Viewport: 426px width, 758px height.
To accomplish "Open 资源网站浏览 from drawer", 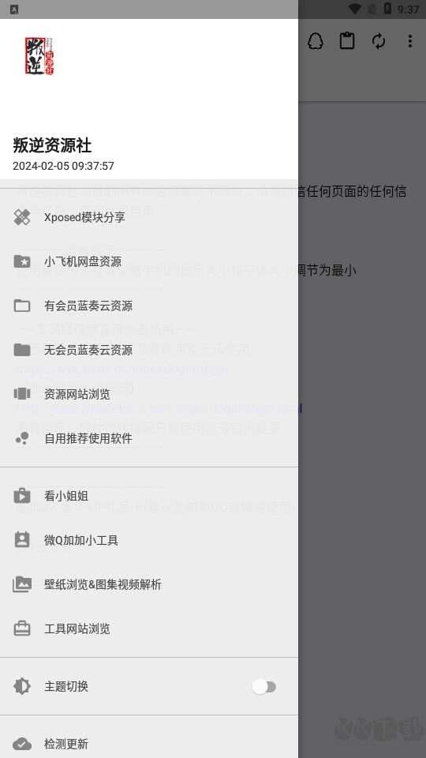I will [149, 394].
